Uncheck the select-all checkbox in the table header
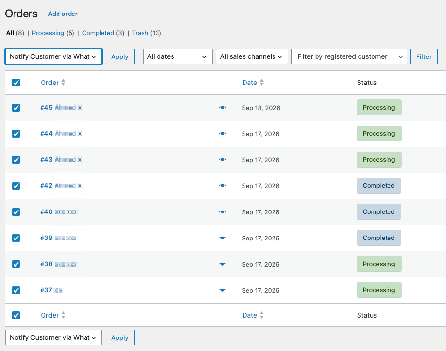 [16, 83]
